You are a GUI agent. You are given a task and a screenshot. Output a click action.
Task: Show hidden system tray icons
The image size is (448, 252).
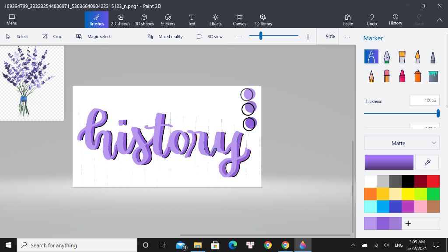click(353, 245)
